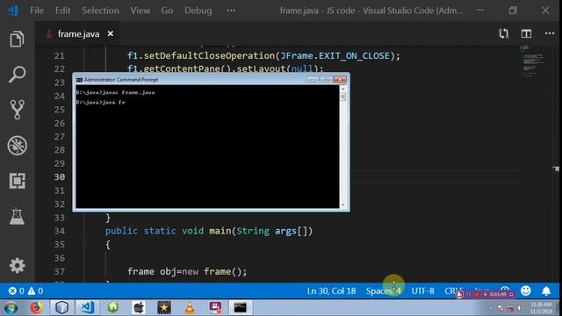Click the 'EXIT_ON_CLOSE' text on line 21
The width and height of the screenshot is (562, 316).
(354, 56)
